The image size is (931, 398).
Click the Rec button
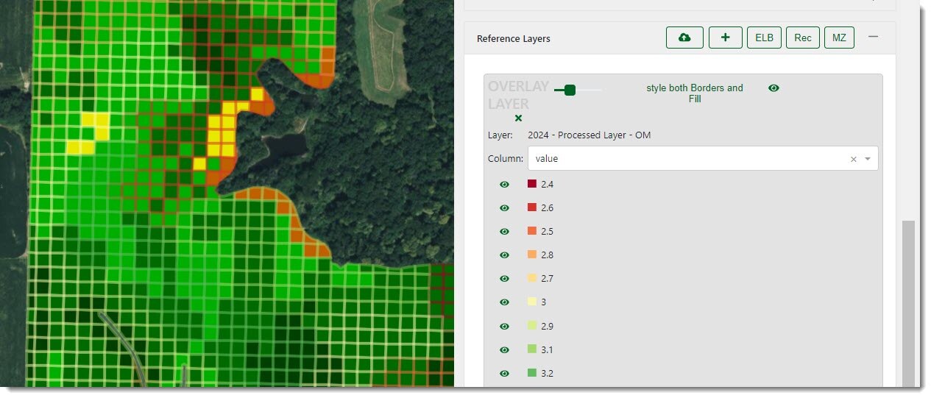coord(802,38)
